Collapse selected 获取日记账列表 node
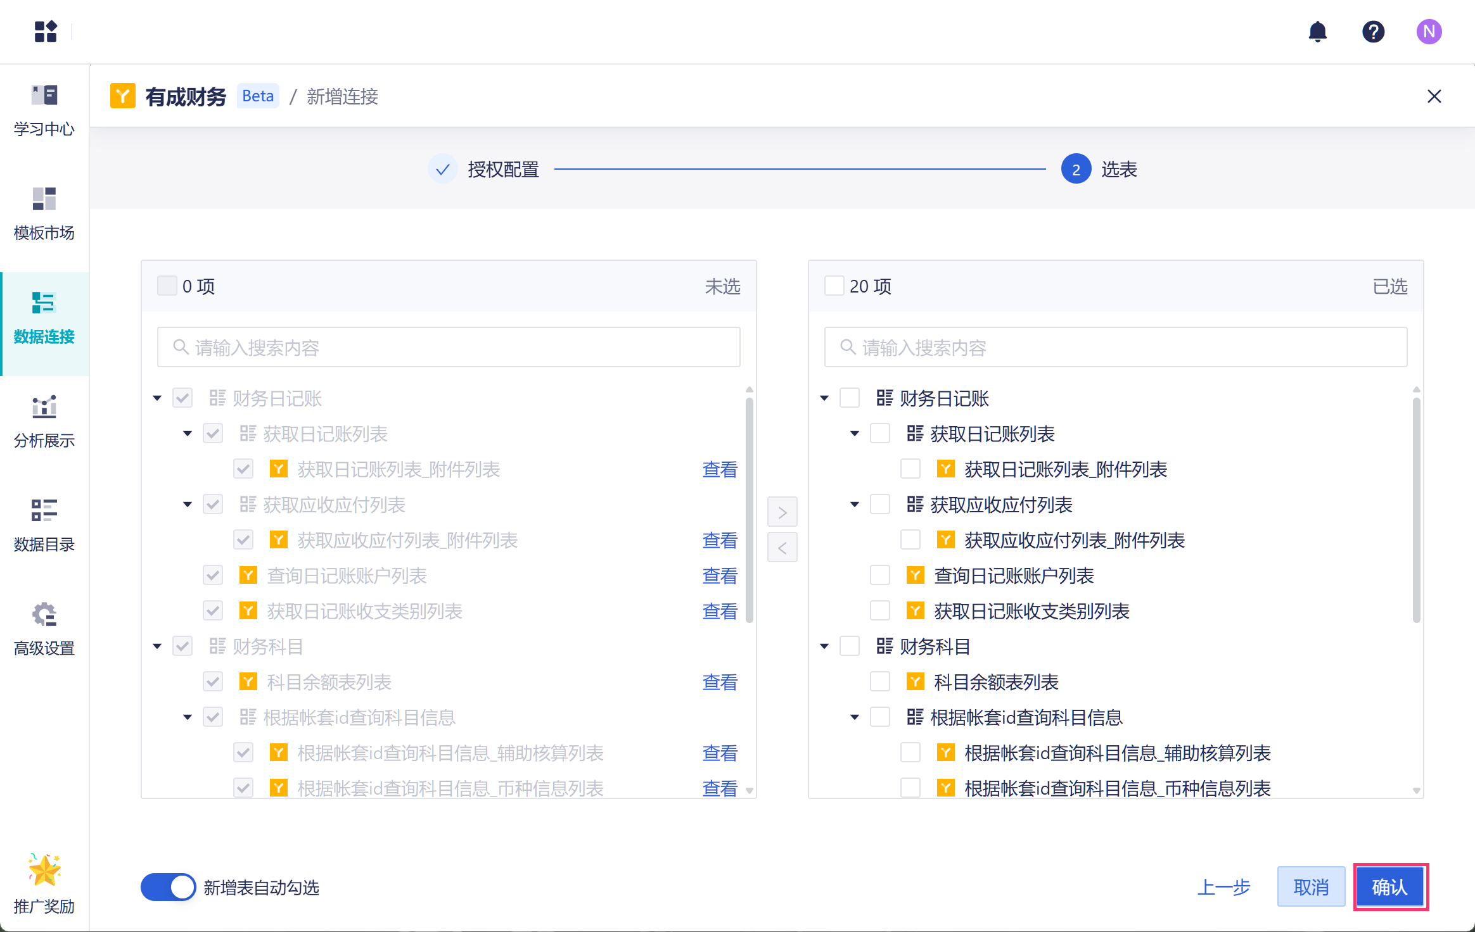The height and width of the screenshot is (932, 1475). coord(855,434)
